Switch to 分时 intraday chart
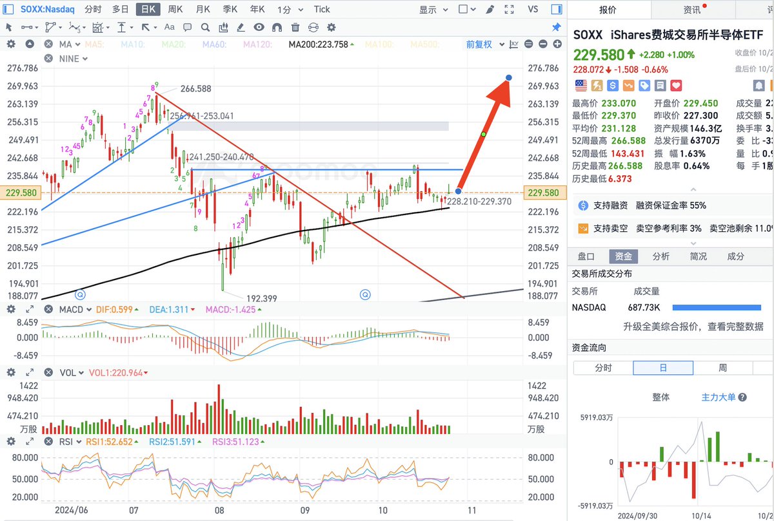Image resolution: width=774 pixels, height=521 pixels. 93,9
